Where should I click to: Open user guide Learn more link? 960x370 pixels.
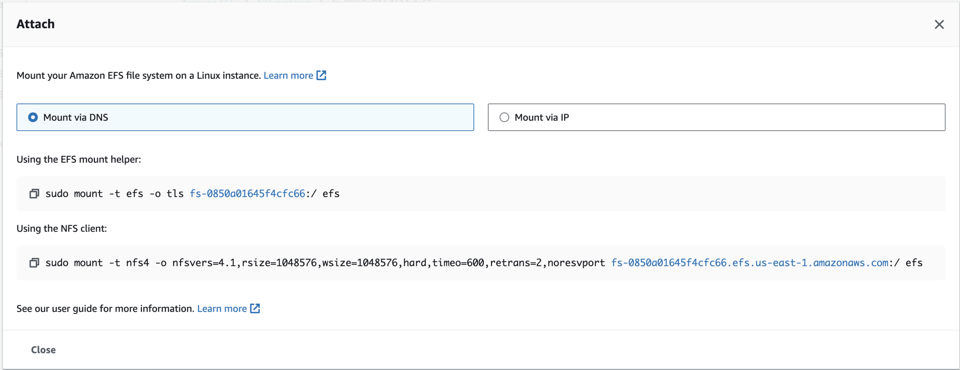click(222, 309)
